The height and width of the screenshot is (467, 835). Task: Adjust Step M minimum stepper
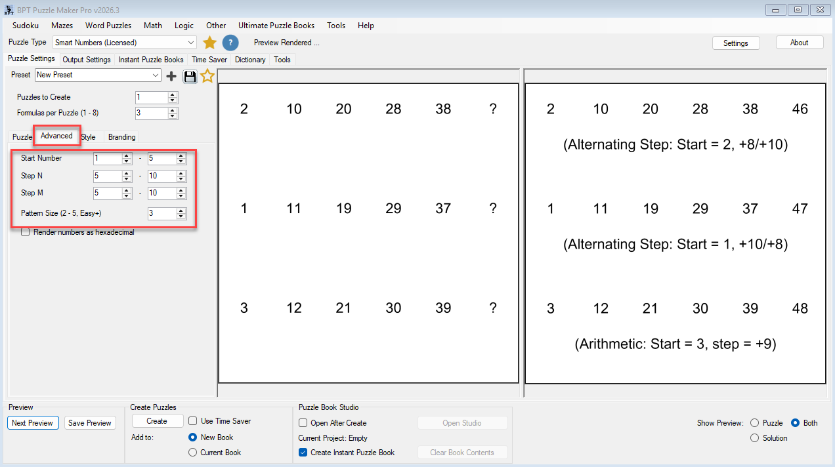127,193
